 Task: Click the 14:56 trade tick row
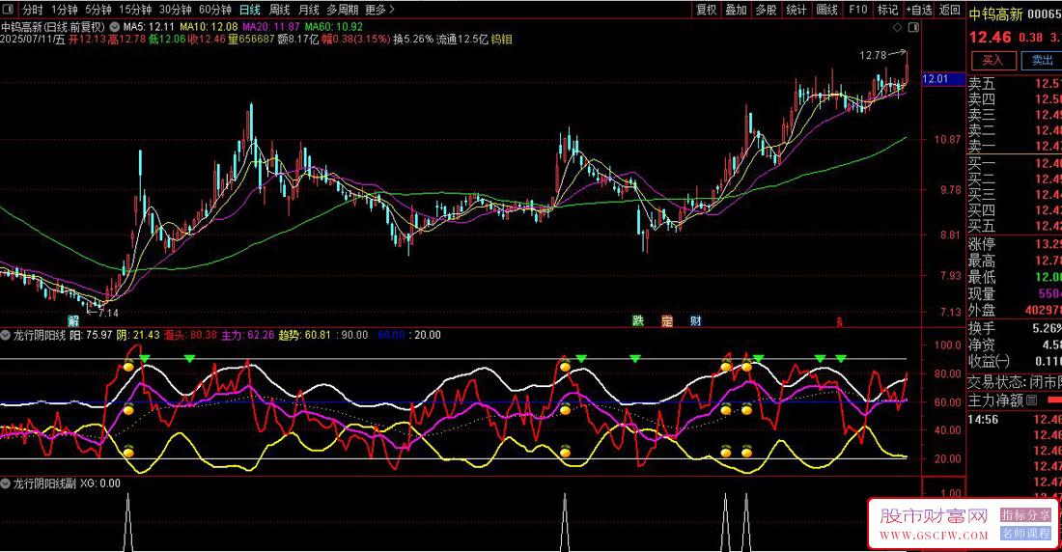pos(1015,420)
